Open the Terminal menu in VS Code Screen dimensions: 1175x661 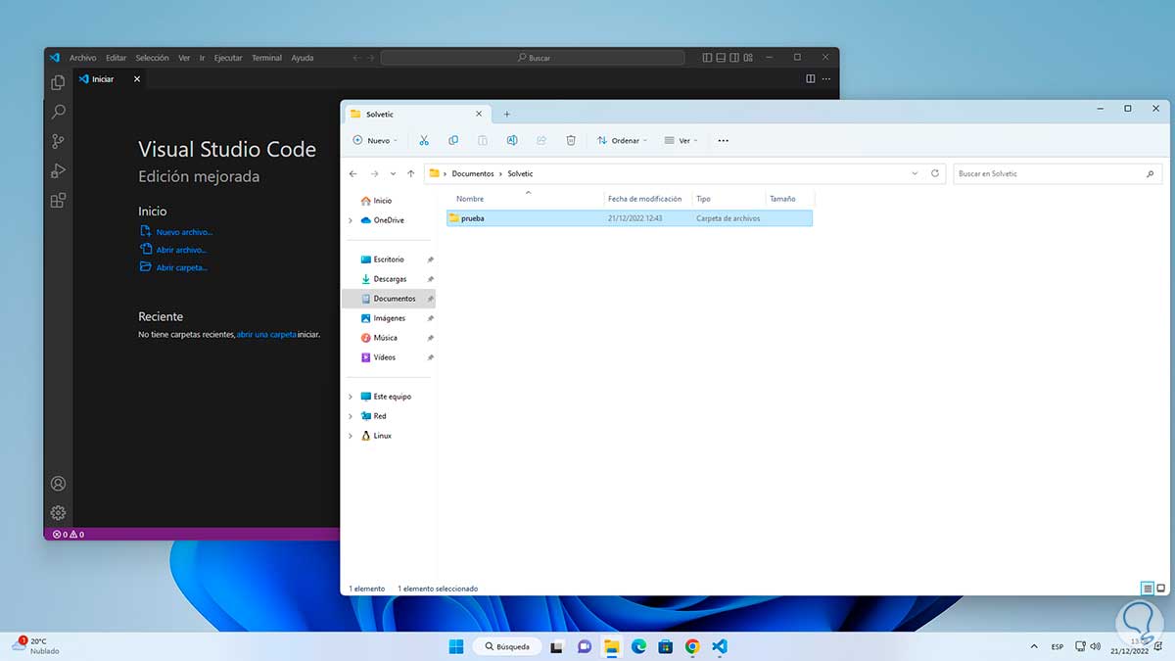[266, 58]
